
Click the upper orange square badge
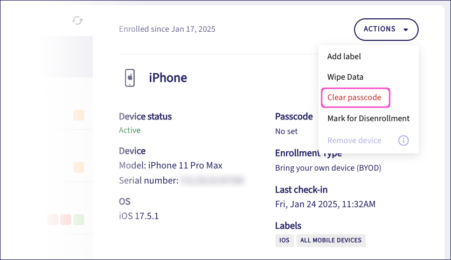(x=79, y=115)
